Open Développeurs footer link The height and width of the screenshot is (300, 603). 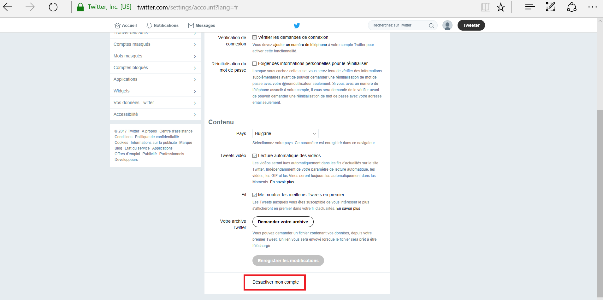tap(126, 160)
